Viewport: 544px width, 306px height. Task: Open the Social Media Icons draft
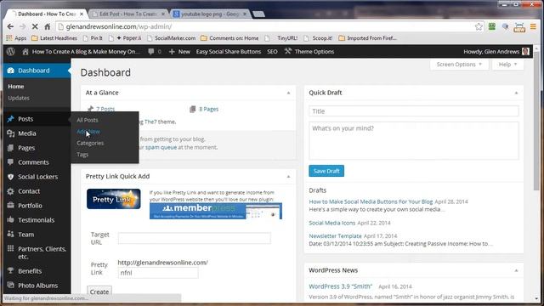click(332, 223)
